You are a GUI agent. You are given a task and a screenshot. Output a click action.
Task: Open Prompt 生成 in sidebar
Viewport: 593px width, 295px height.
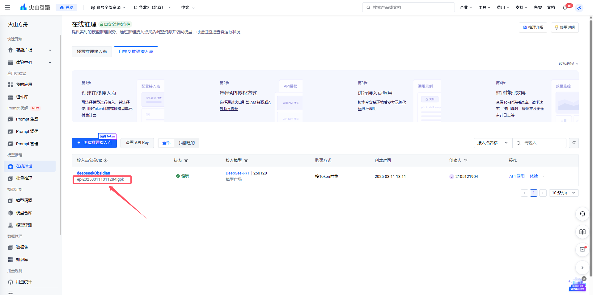pos(30,119)
